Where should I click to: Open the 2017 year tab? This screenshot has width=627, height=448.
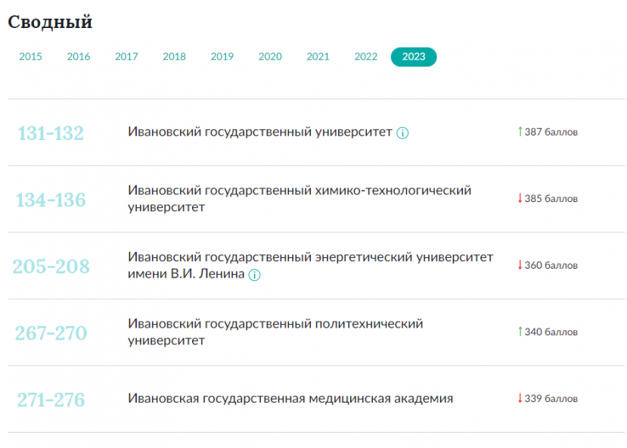126,56
